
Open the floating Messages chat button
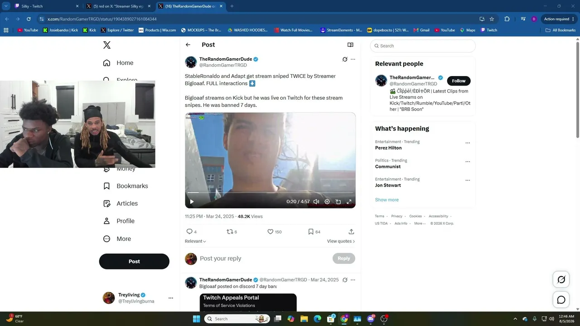pos(561,300)
